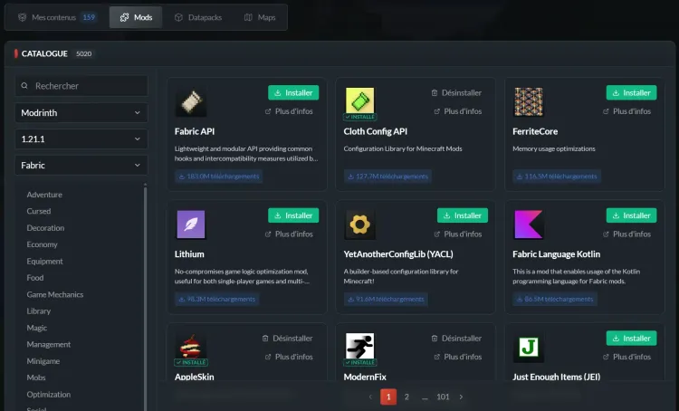The height and width of the screenshot is (411, 679).
Task: Select the Library category
Action: point(39,311)
